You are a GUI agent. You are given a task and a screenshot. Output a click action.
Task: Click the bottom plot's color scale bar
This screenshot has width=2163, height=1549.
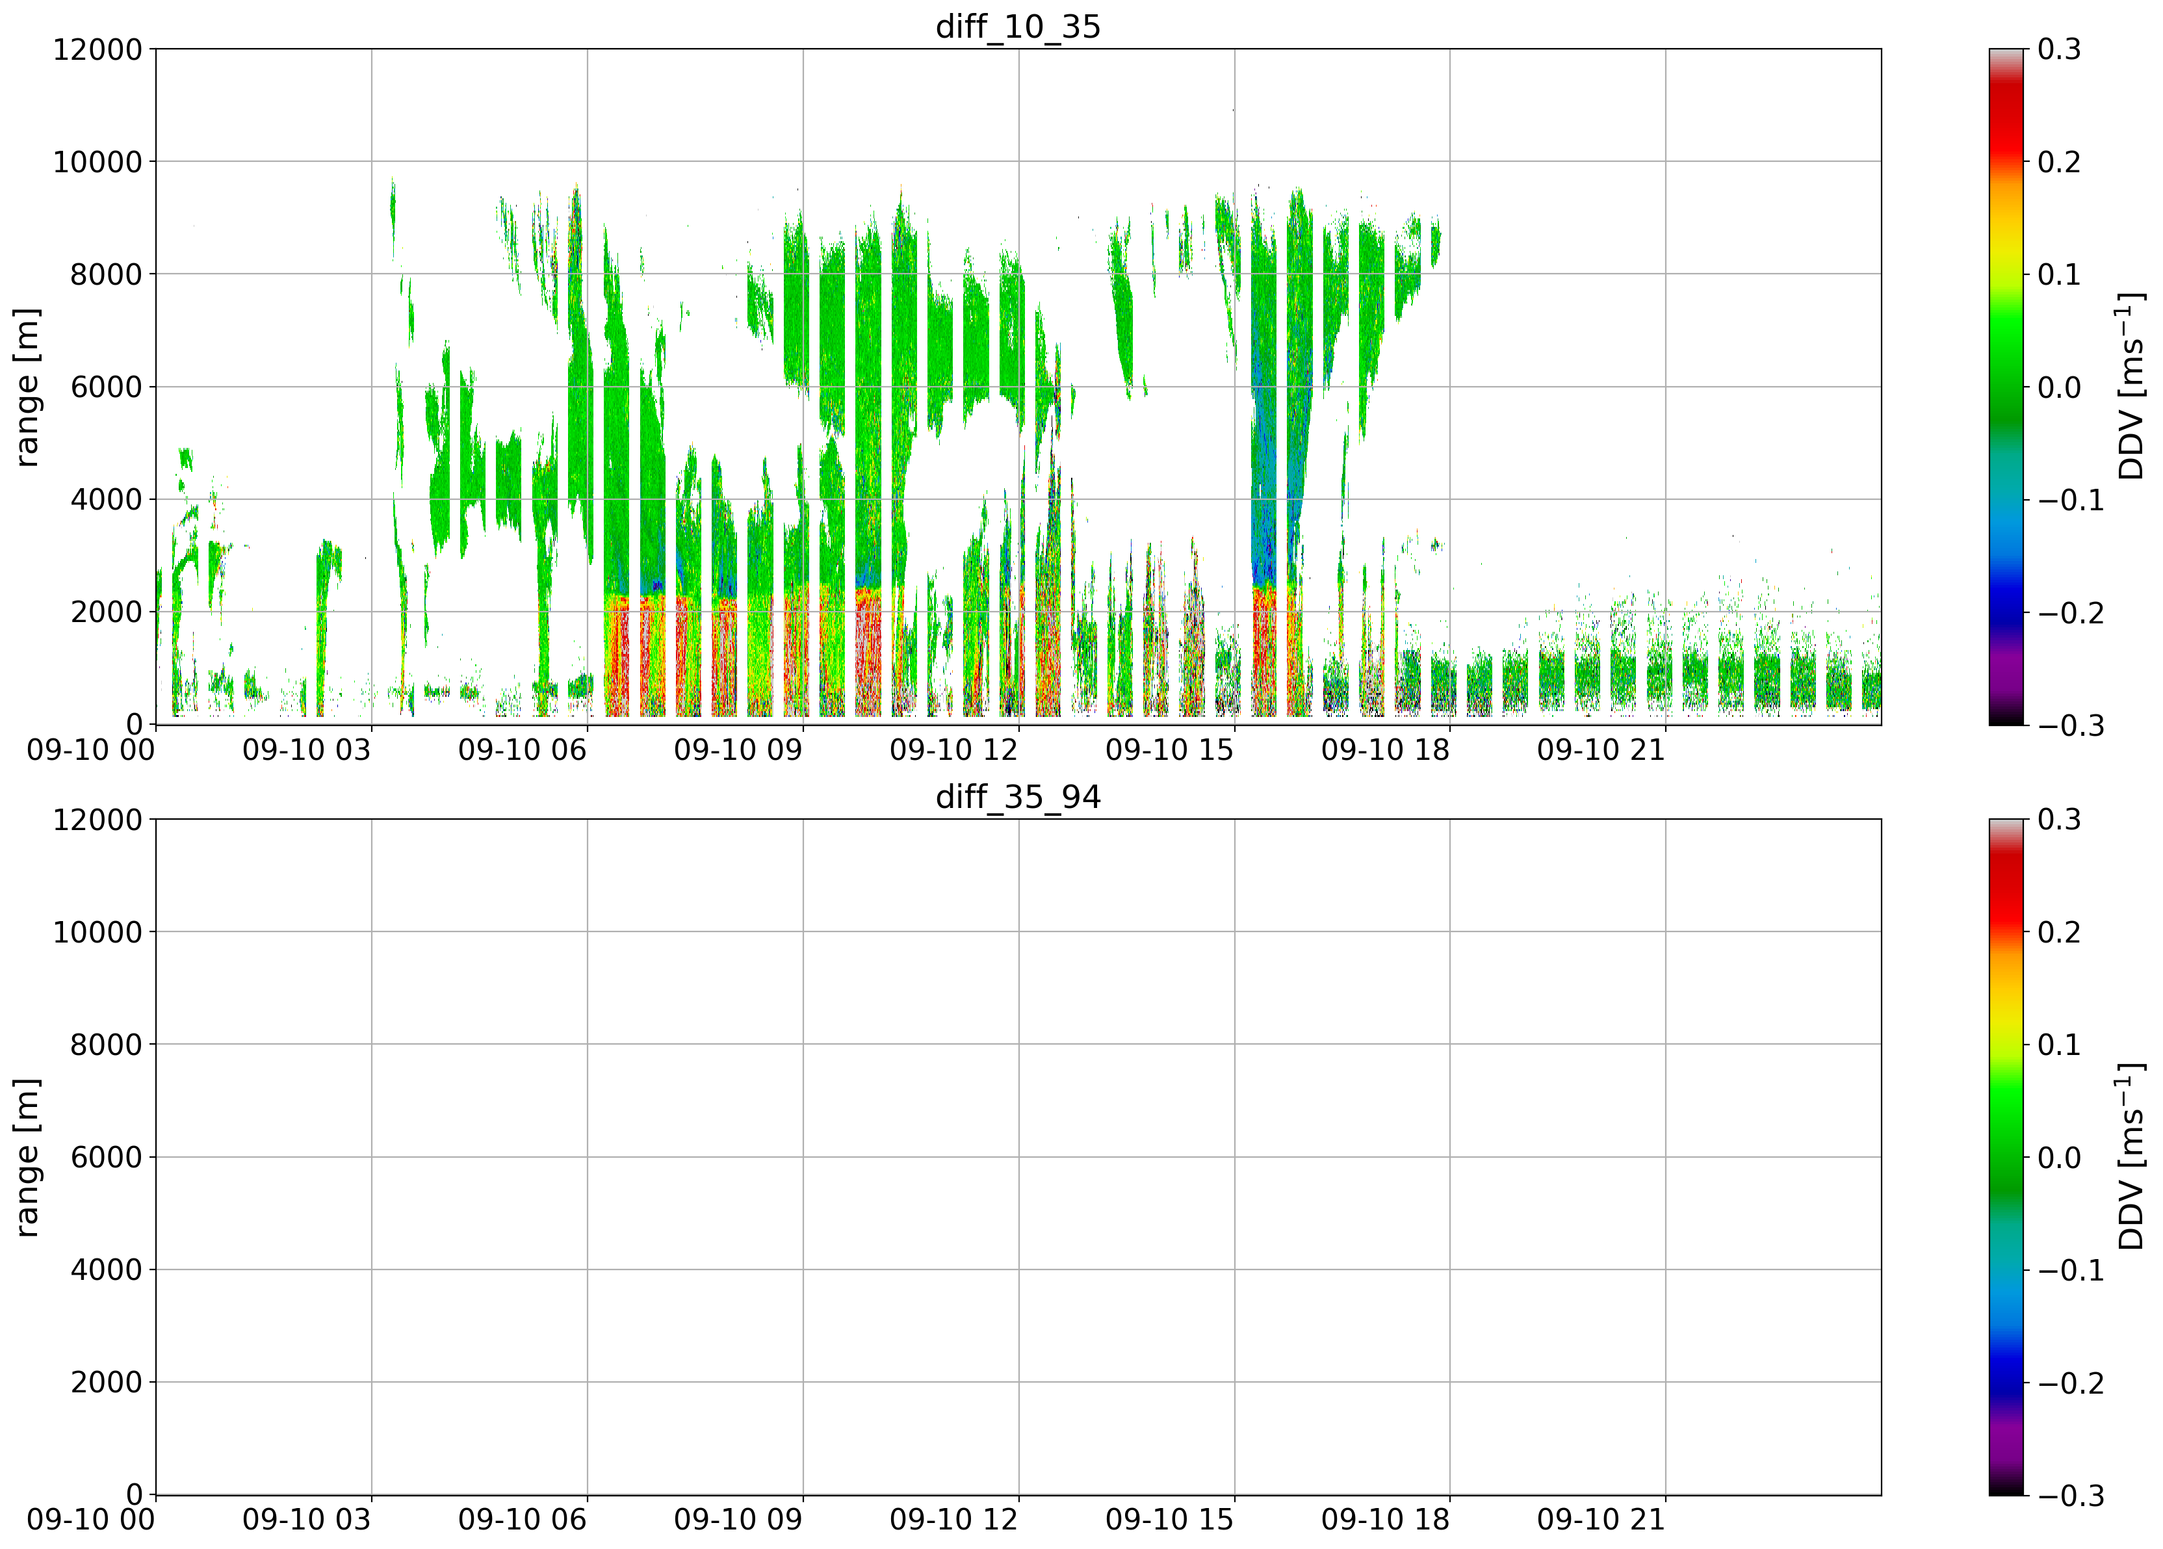[x=2006, y=1157]
